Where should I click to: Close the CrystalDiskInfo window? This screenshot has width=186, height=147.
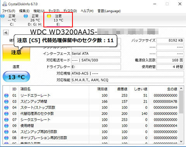point(180,4)
